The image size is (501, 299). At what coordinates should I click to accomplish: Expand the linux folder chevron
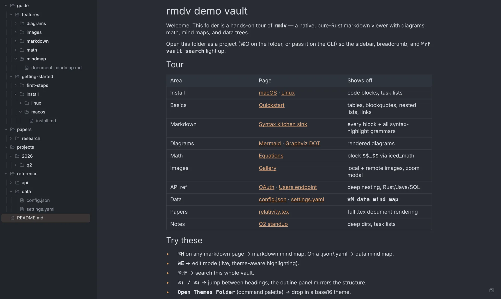coord(20,103)
